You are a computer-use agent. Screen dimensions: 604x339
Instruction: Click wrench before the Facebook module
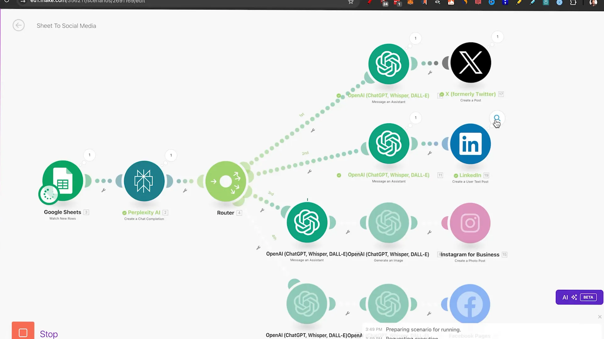click(x=429, y=314)
